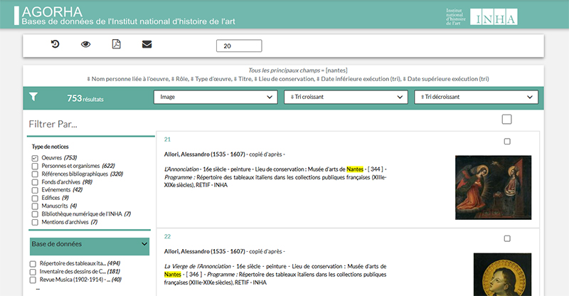
Task: Send results by email icon
Action: pos(147,44)
